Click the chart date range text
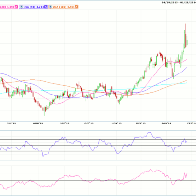Image resolution: width=196 pixels, height=196 pixels. 179,2
